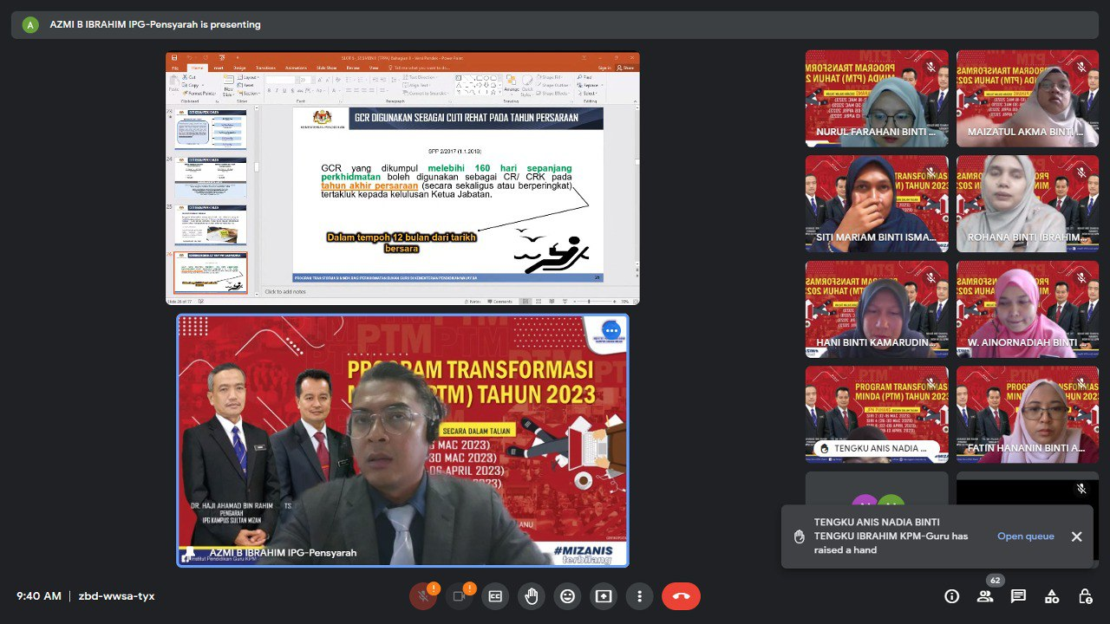Open the Shape Effects dropdown
1110x624 pixels.
coord(553,93)
